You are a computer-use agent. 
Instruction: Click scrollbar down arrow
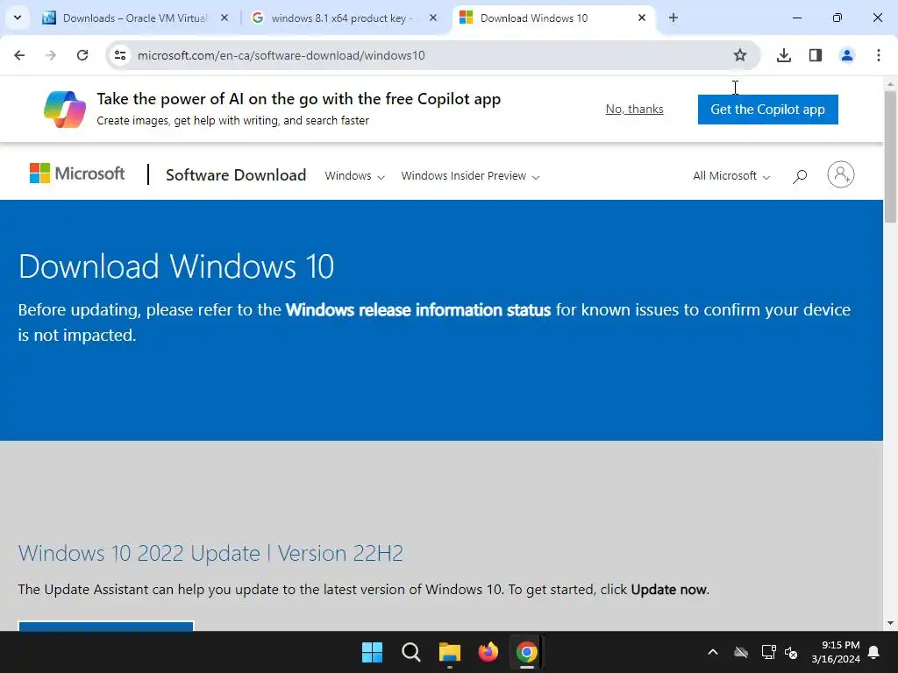click(890, 623)
